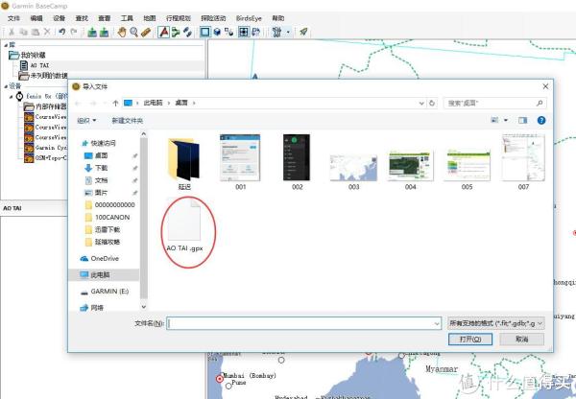Screen dimensions: 576x399
Task: Open the 查找 menu
Action: pyautogui.click(x=82, y=18)
